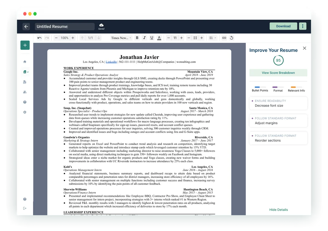Underline the selected text
The image size is (328, 231).
point(152,38)
